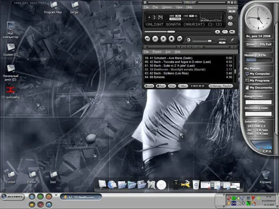Select the 69 Boheme track

pos(188,77)
